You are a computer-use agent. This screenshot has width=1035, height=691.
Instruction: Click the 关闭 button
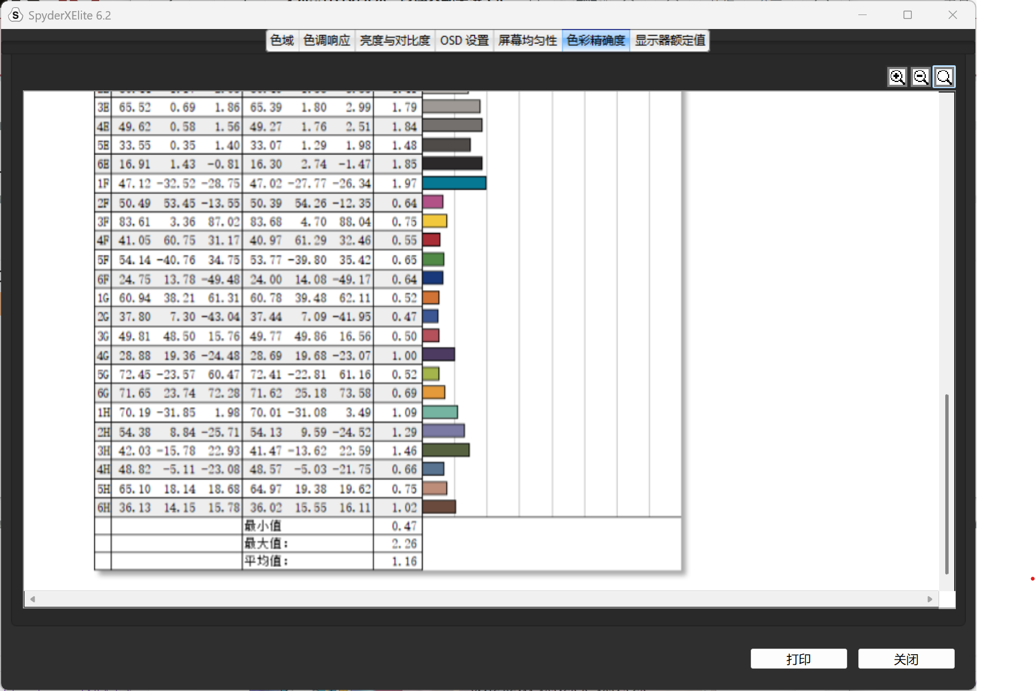tap(906, 659)
